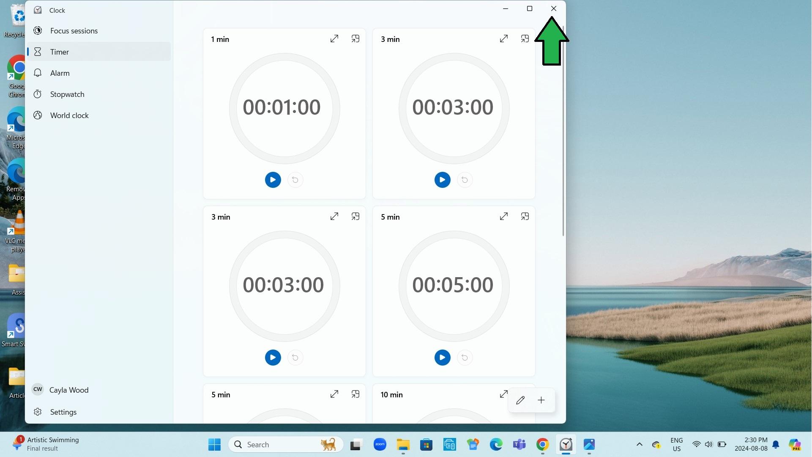
Task: Expand the 5 min timer showing 00:05:00
Action: click(x=504, y=217)
